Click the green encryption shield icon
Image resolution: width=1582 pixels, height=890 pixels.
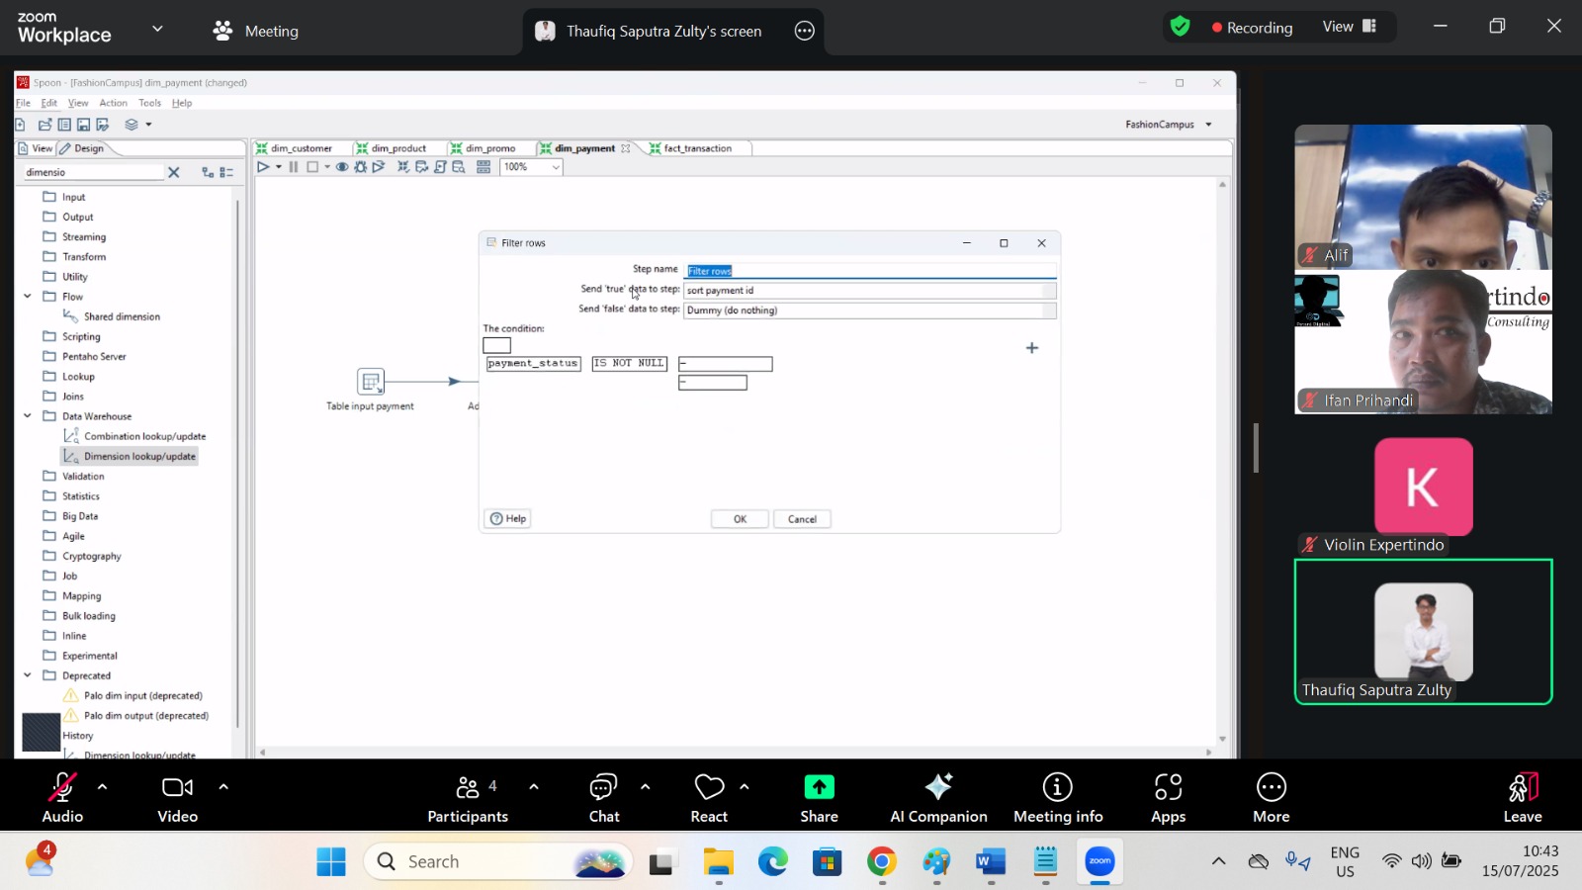pyautogui.click(x=1180, y=27)
